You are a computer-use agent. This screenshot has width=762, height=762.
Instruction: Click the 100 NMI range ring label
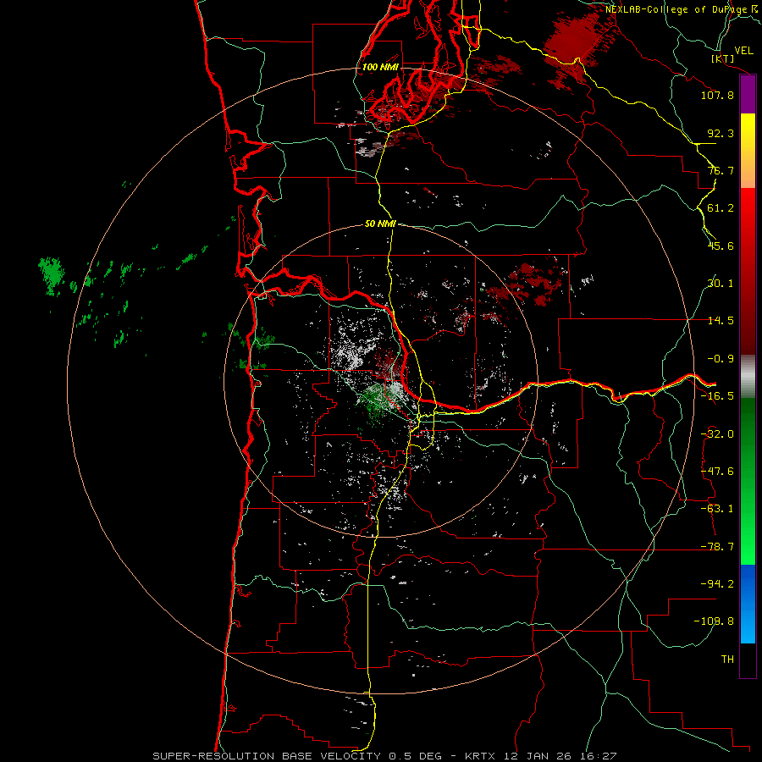[380, 67]
